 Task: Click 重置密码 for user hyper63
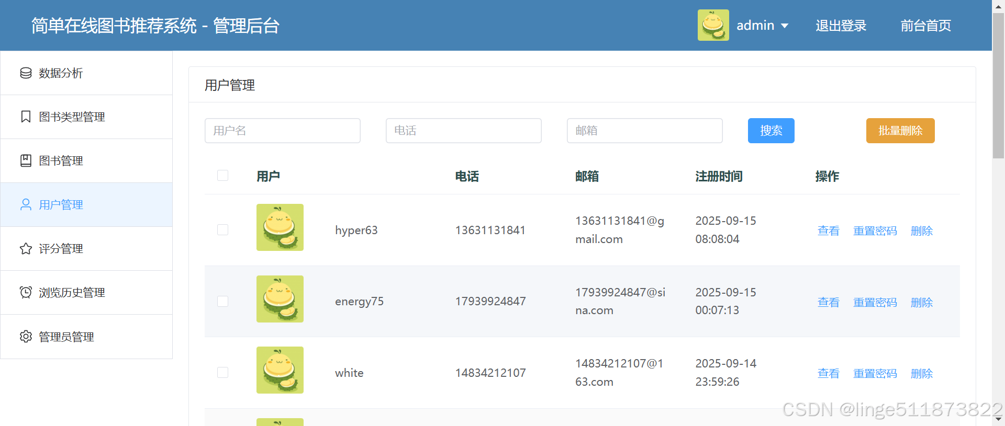[875, 231]
